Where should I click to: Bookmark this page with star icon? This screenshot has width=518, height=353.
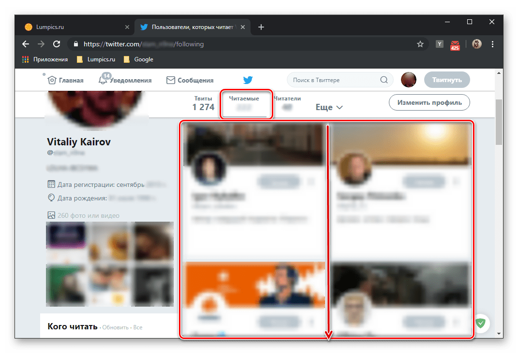420,44
